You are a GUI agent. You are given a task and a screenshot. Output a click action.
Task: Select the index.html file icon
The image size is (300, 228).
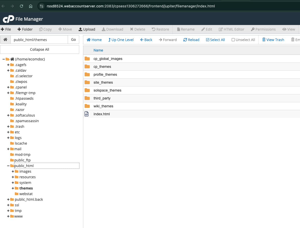coord(87,114)
